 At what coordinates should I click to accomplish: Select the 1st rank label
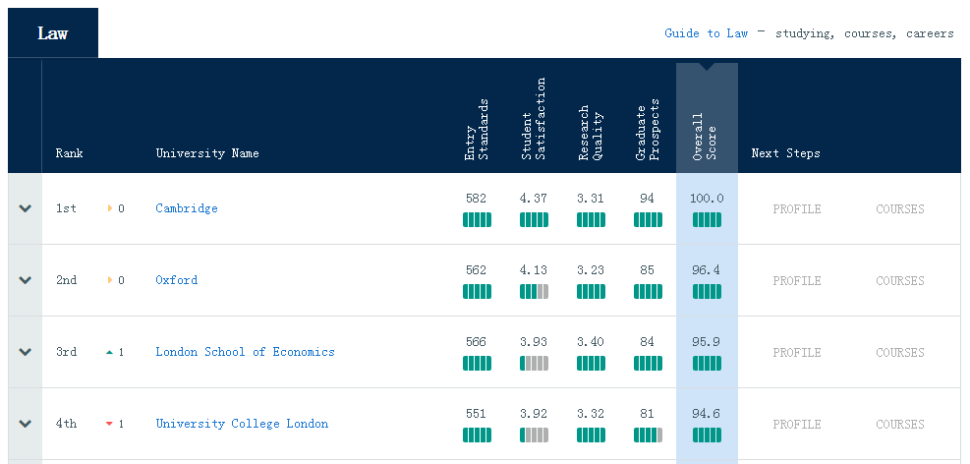66,208
